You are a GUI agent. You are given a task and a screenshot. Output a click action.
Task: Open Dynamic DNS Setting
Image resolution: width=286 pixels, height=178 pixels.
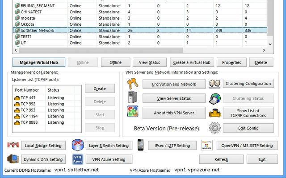pyautogui.click(x=43, y=159)
